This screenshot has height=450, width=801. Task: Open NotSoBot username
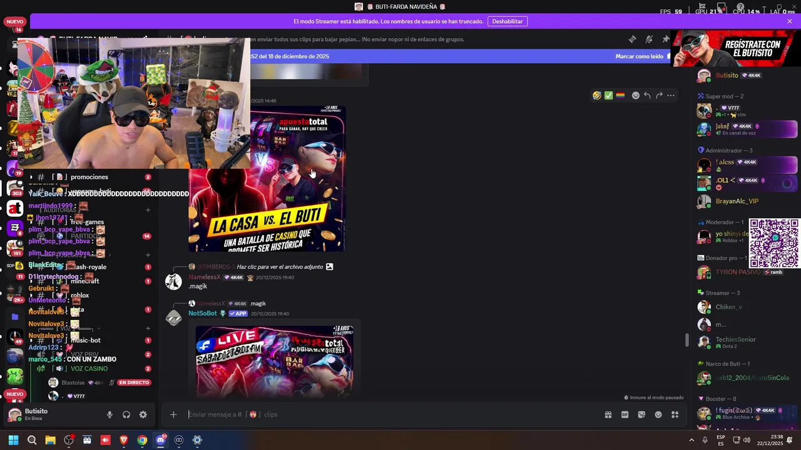[203, 313]
